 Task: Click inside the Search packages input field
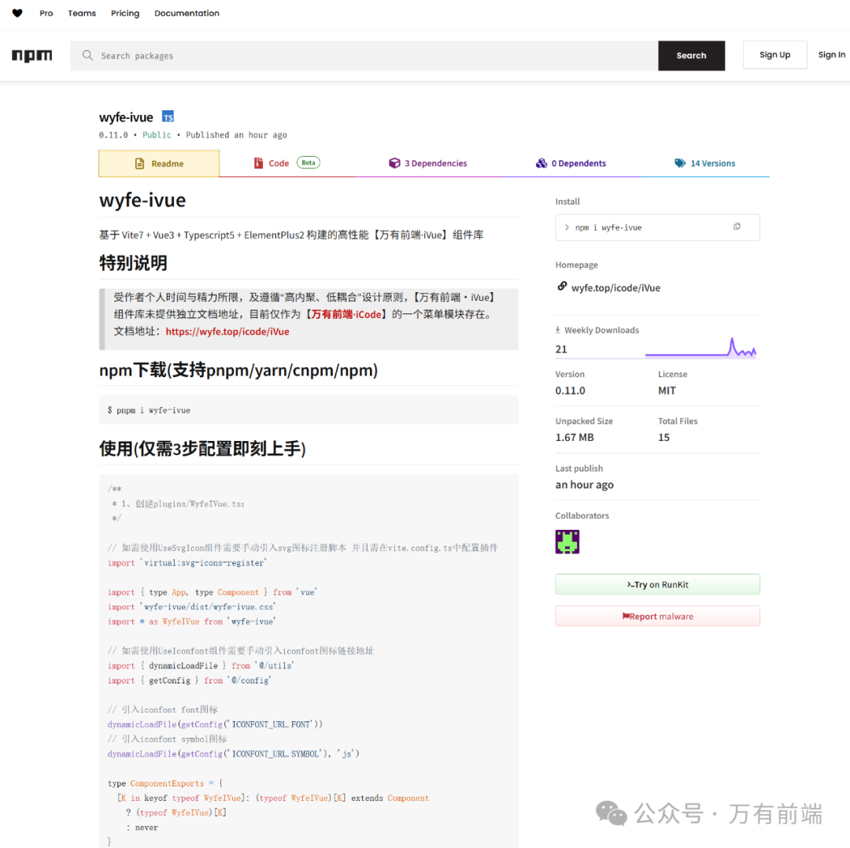click(315, 55)
